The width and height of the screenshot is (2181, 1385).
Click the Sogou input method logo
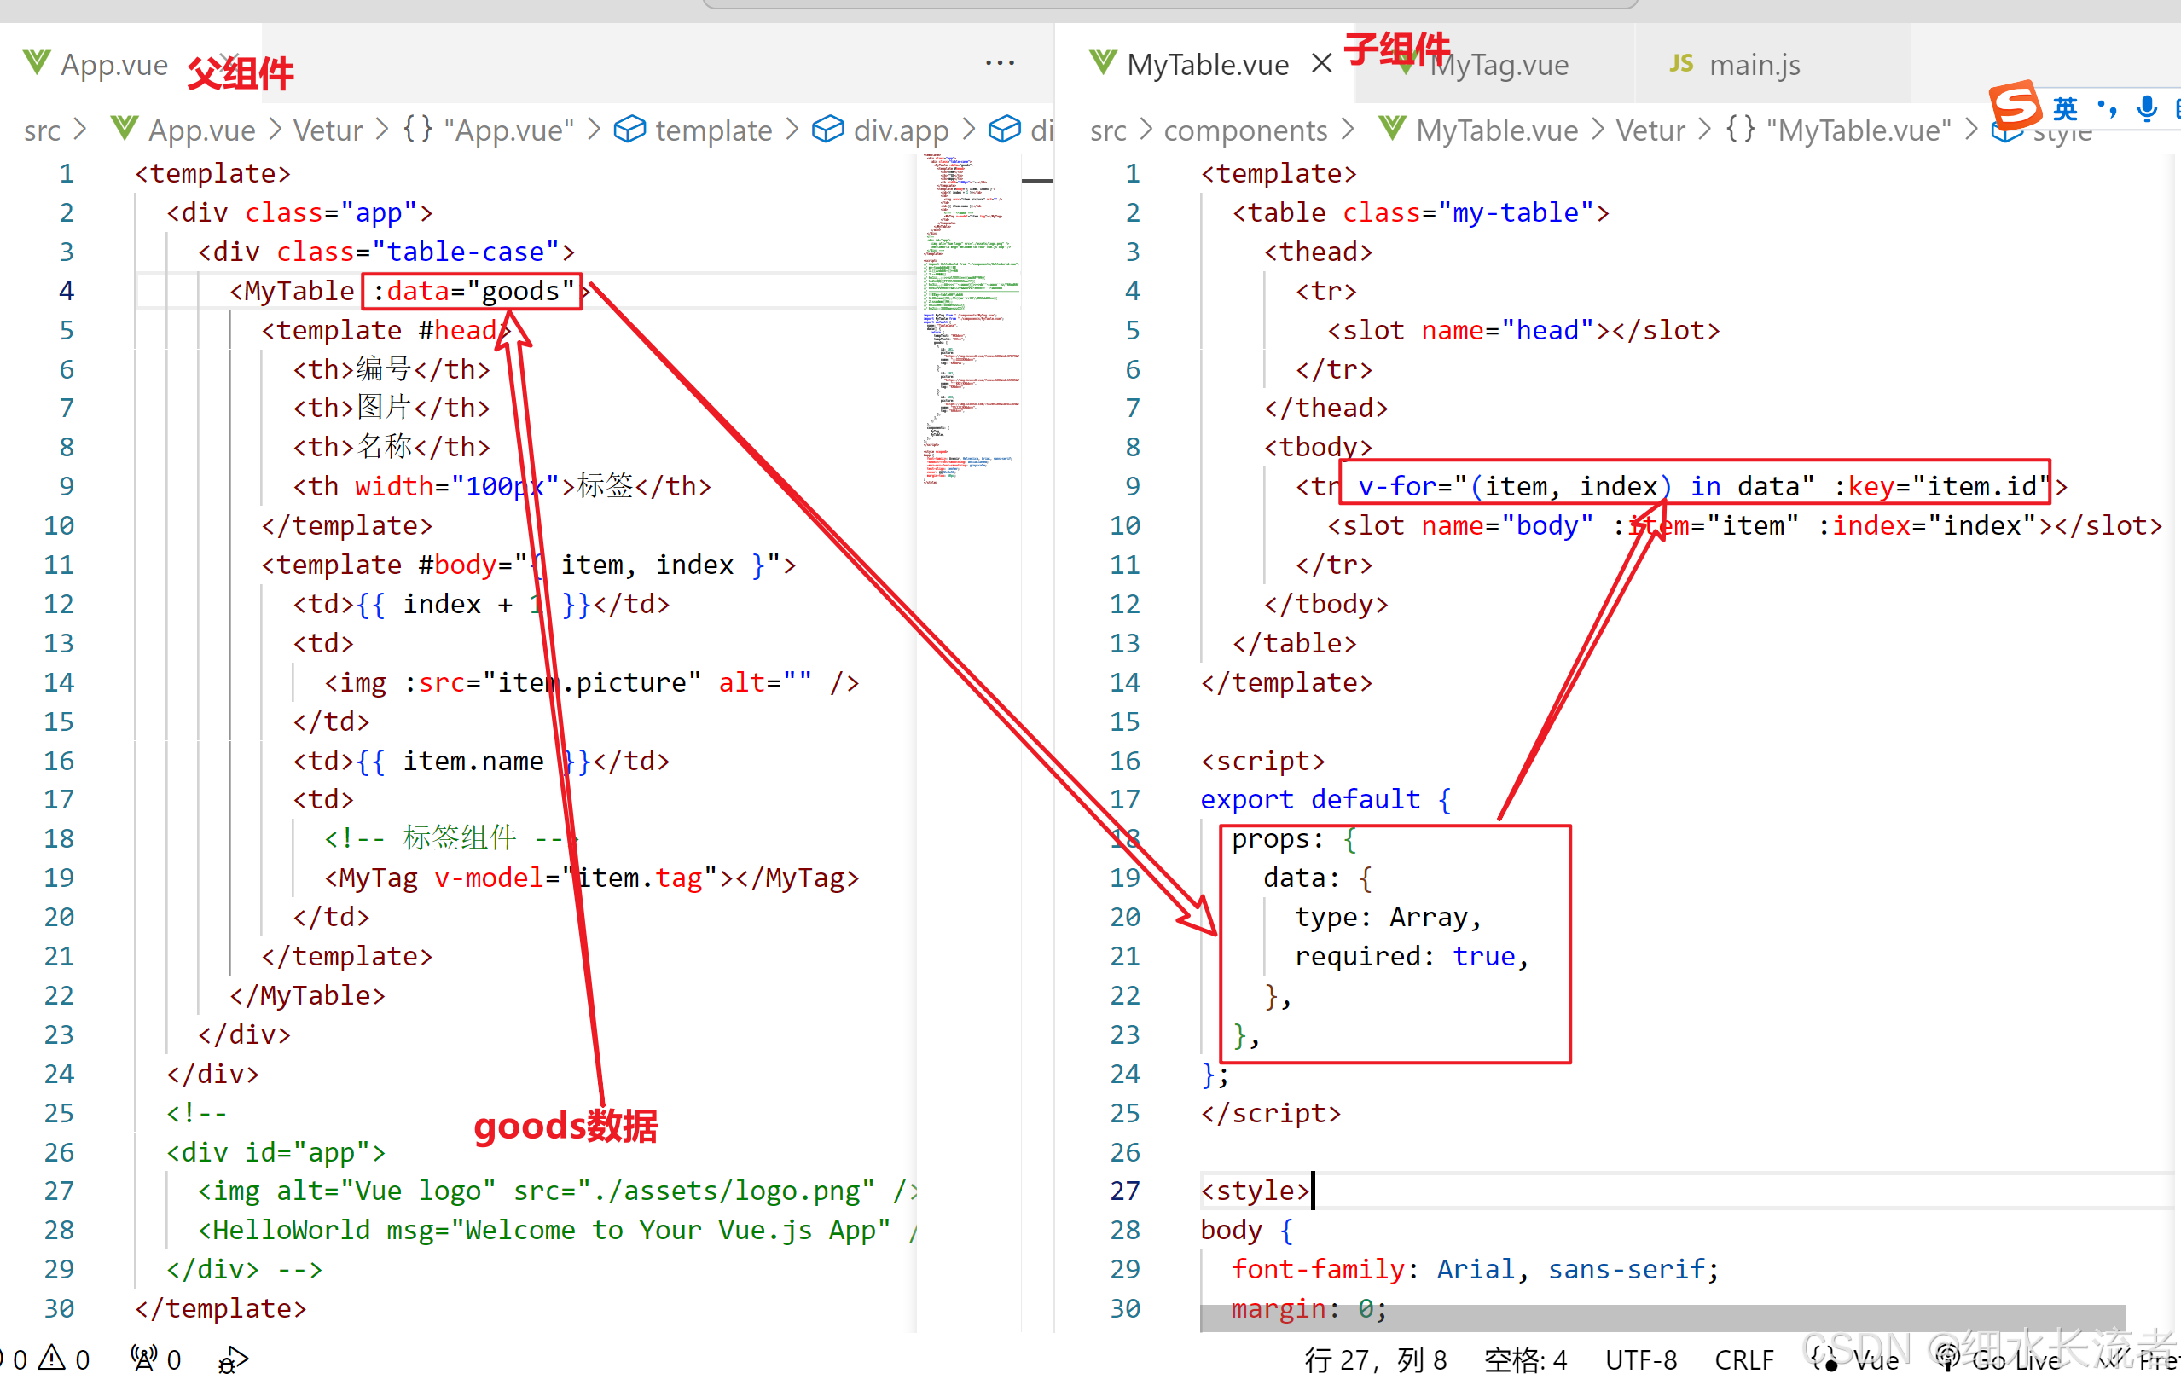[2016, 107]
